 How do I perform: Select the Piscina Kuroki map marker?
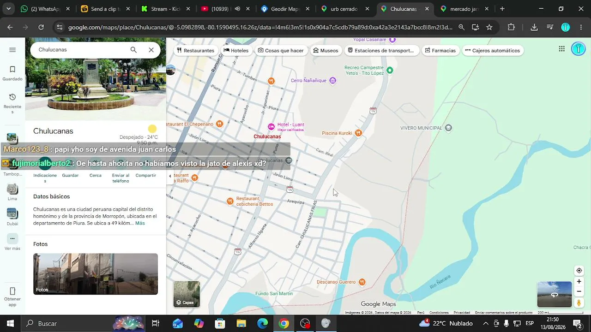click(x=358, y=133)
